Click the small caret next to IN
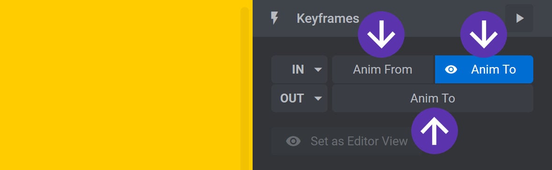This screenshot has width=552, height=170. click(x=318, y=69)
